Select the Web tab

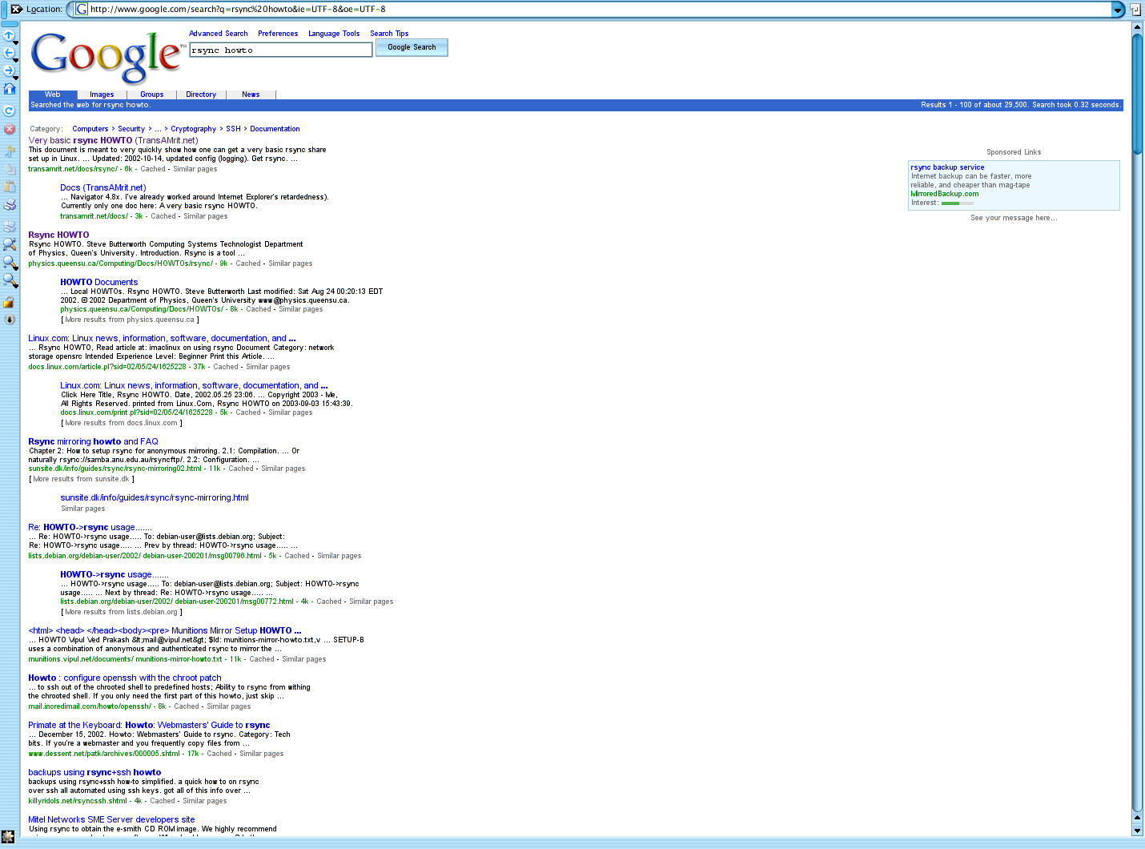click(53, 95)
